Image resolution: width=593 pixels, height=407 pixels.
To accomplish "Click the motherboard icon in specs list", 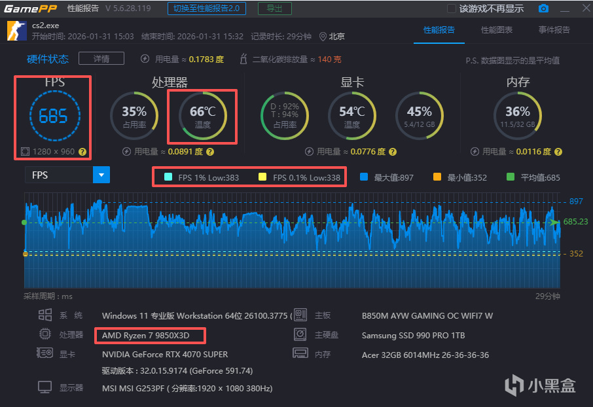I will coord(300,315).
